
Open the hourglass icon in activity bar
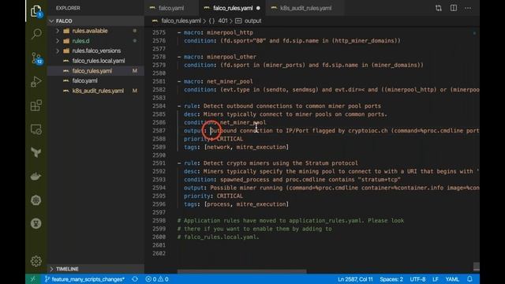(36, 223)
